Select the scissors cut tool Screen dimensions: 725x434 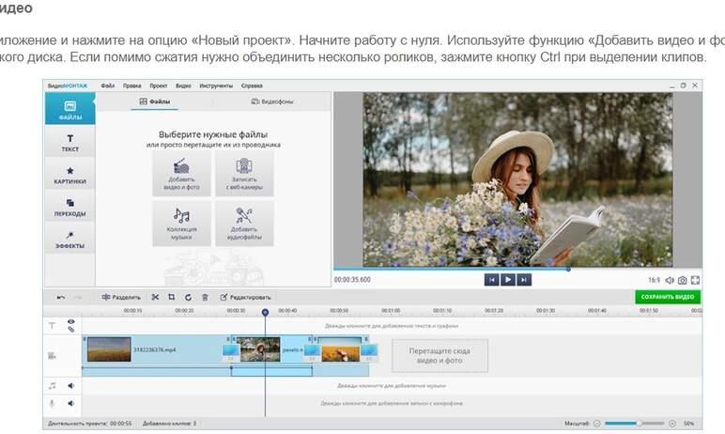pyautogui.click(x=155, y=297)
